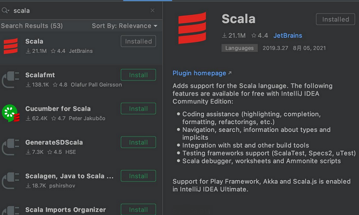Click Installed button for Scala in list
The height and width of the screenshot is (215, 359).
click(138, 41)
